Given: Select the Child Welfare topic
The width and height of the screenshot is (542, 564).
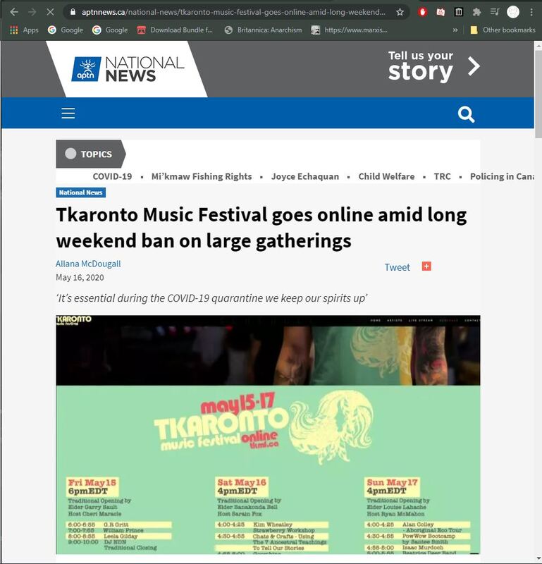Looking at the screenshot, I should [386, 176].
